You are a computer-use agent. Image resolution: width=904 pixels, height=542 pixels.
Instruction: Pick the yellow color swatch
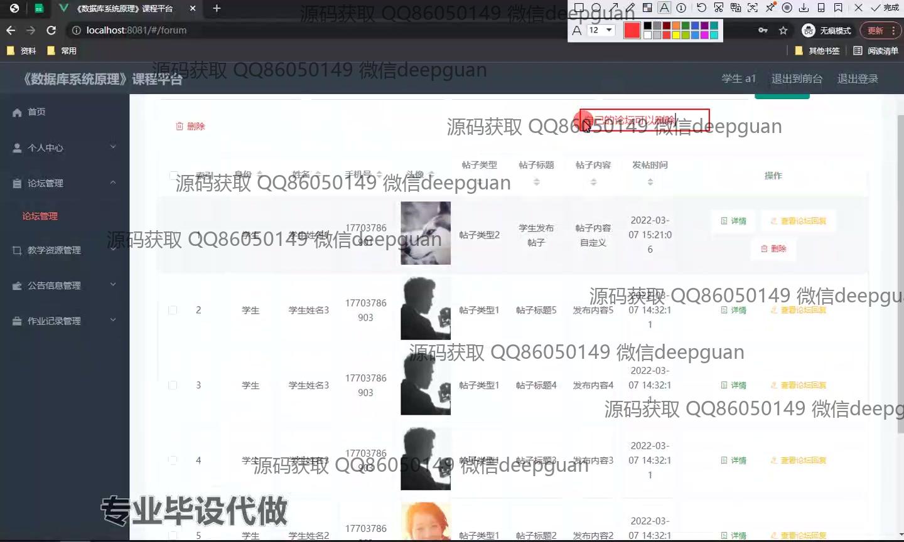tap(676, 35)
